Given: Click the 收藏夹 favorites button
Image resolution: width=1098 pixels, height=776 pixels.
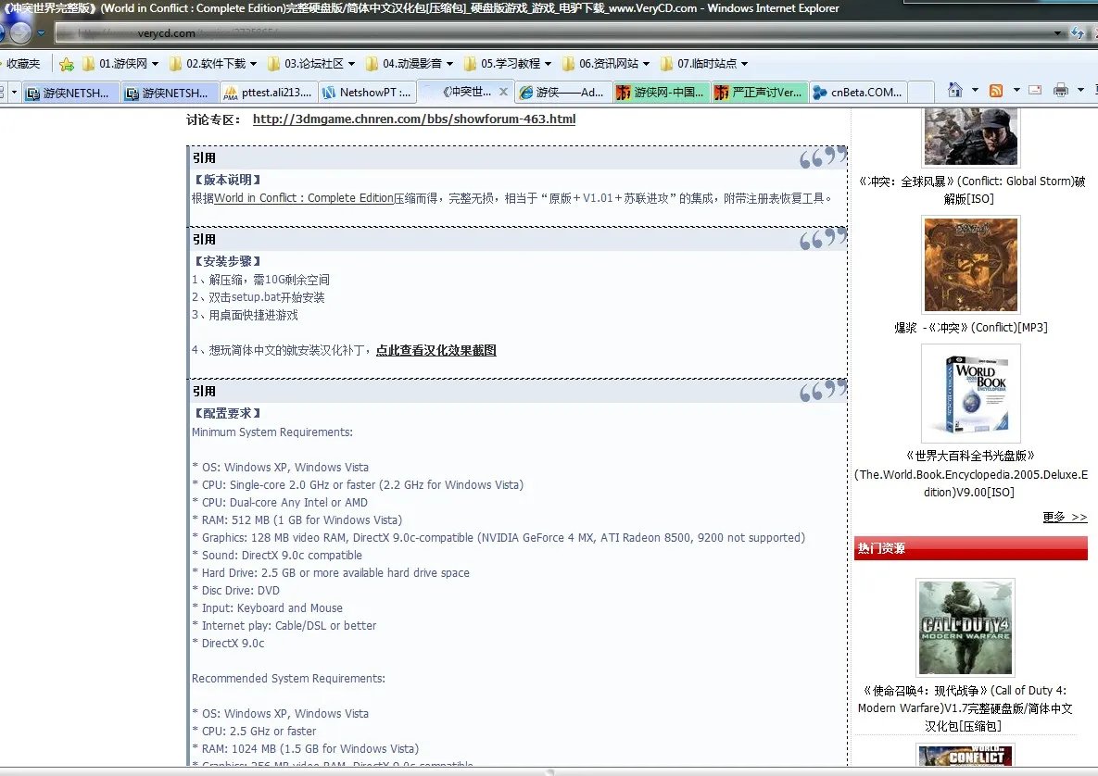Looking at the screenshot, I should pyautogui.click(x=23, y=63).
